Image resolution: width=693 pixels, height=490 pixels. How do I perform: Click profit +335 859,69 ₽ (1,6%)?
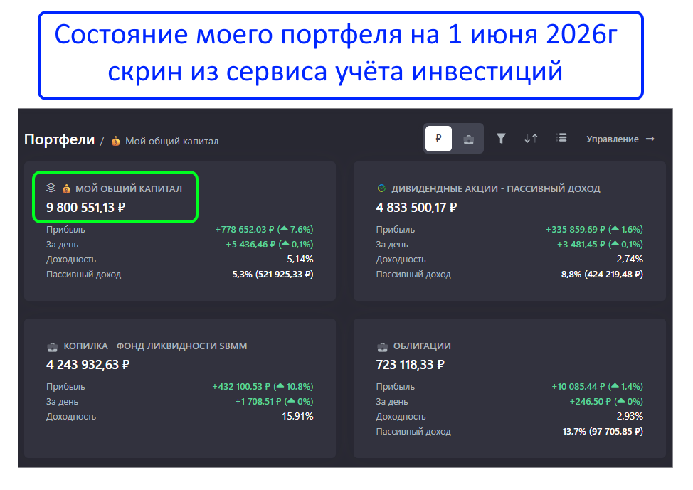pyautogui.click(x=594, y=229)
